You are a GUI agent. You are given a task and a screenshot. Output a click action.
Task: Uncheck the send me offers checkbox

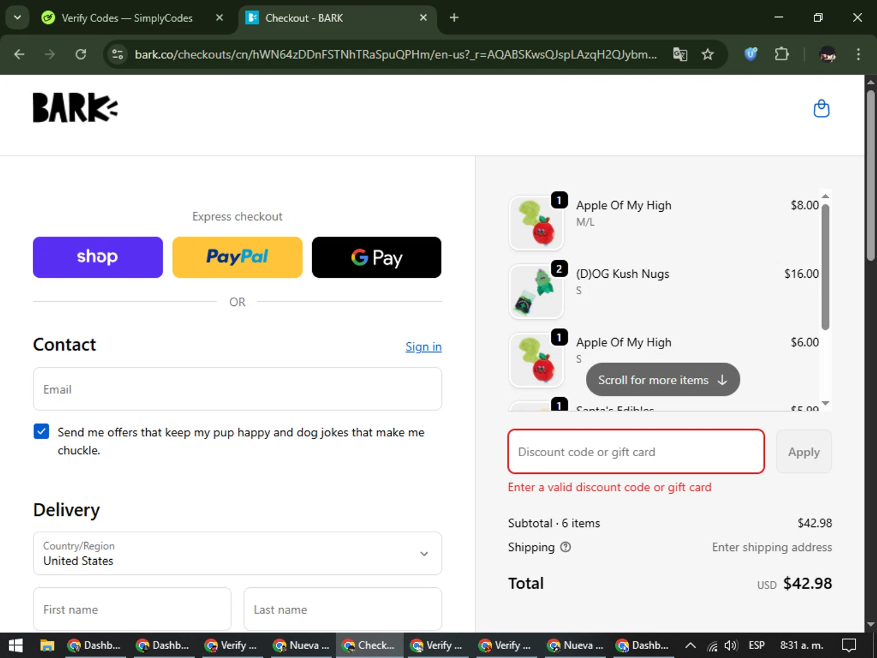point(42,432)
